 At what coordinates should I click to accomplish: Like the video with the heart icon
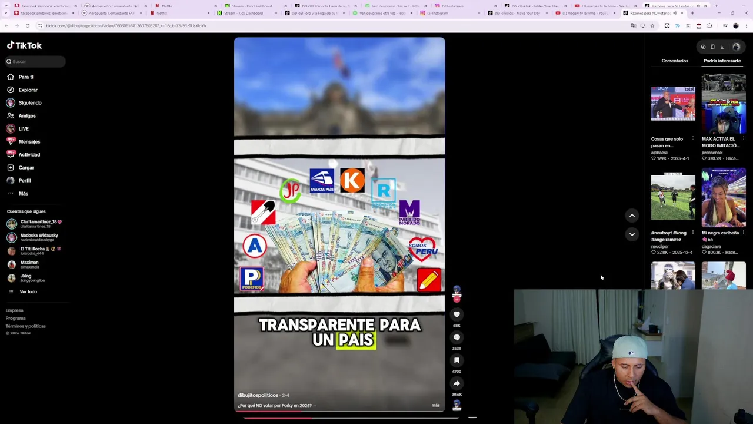pyautogui.click(x=457, y=314)
